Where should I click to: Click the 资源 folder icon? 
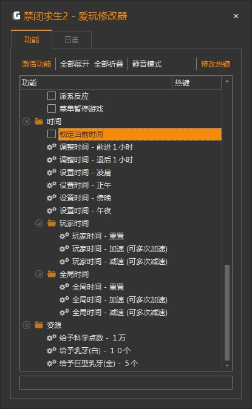pos(39,325)
